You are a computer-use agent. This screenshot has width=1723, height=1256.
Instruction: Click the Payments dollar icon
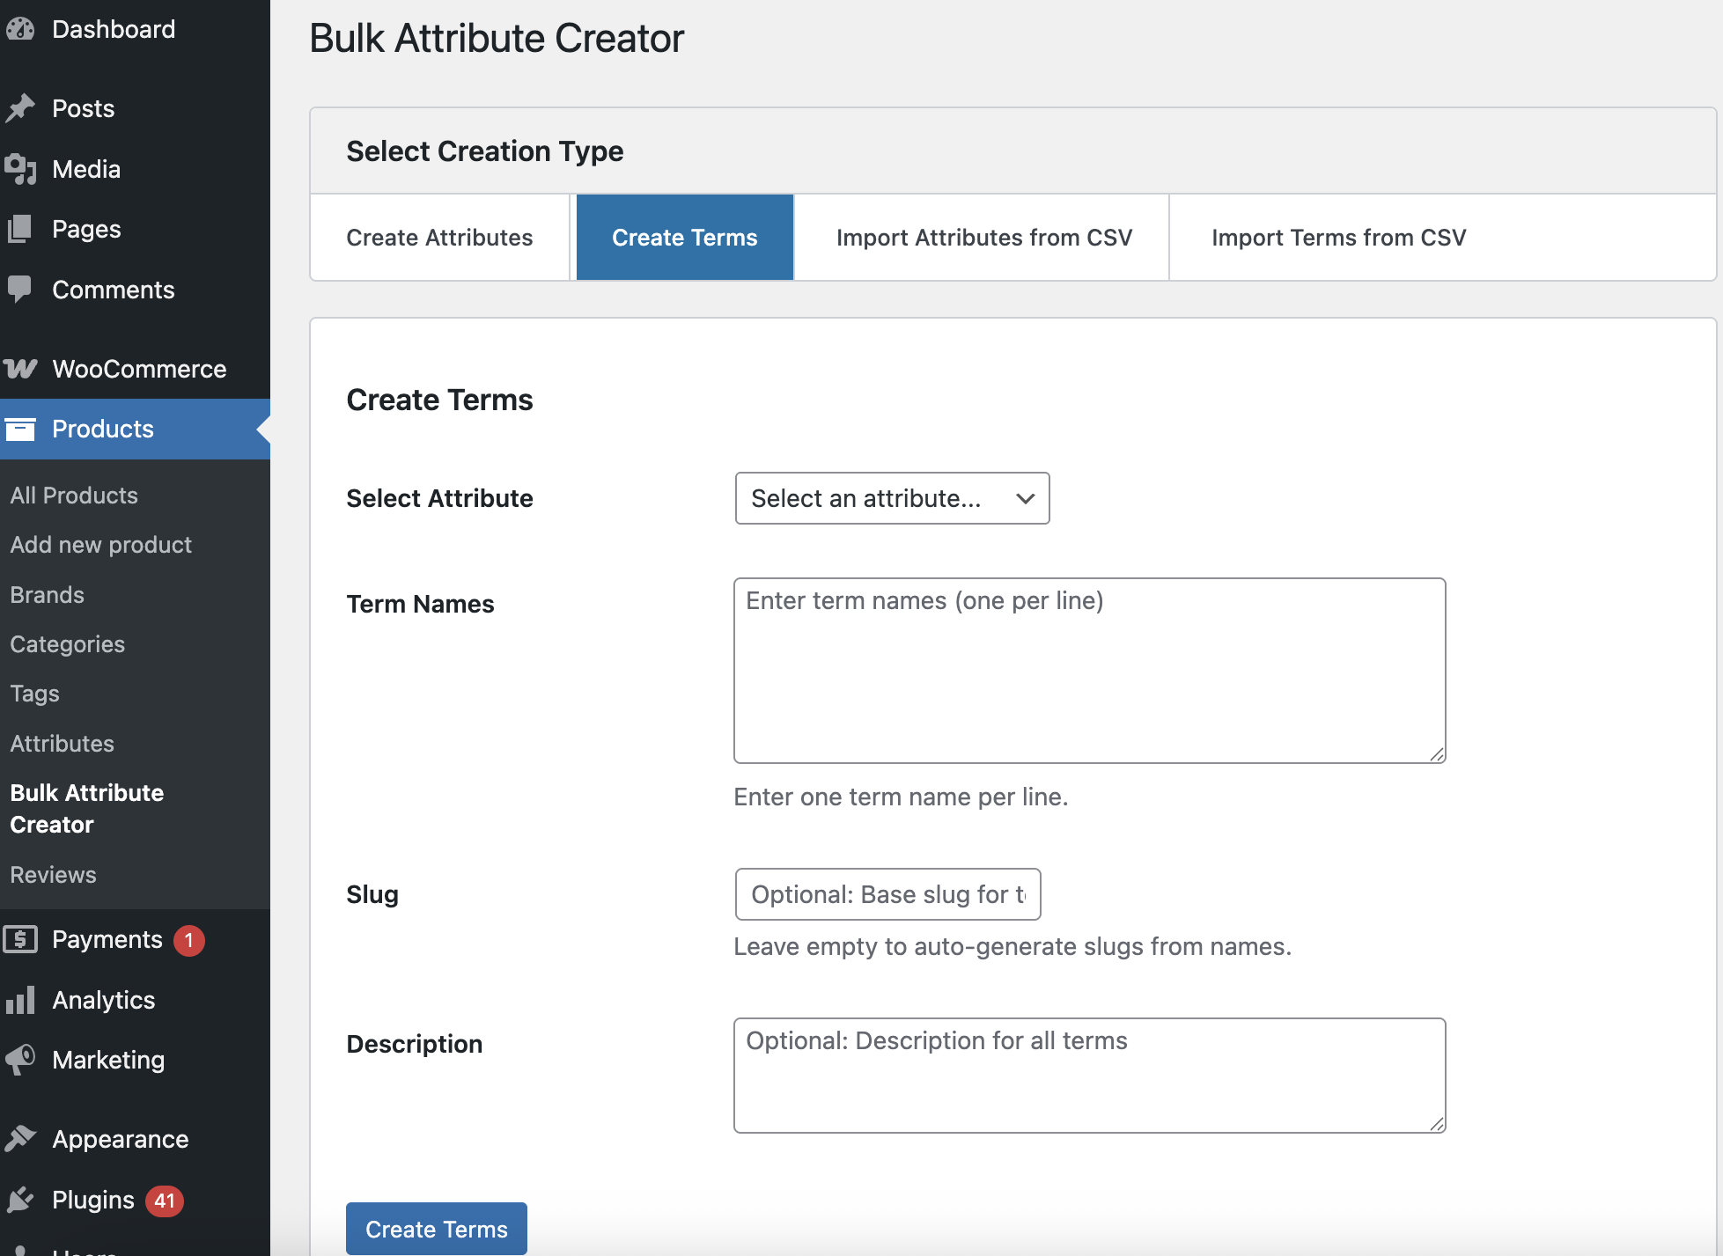coord(20,939)
